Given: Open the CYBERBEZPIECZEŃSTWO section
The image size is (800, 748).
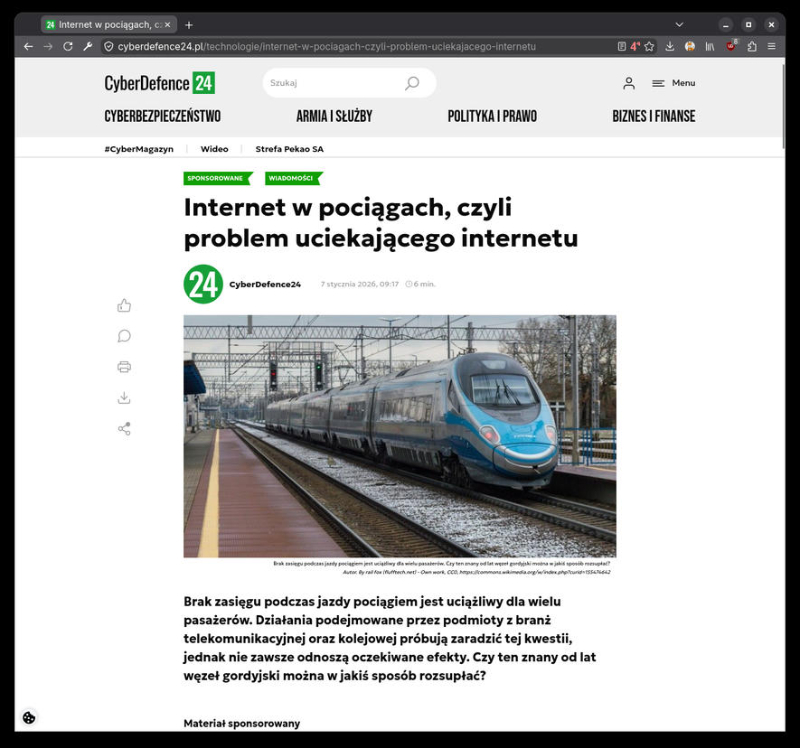Looking at the screenshot, I should pos(163,117).
